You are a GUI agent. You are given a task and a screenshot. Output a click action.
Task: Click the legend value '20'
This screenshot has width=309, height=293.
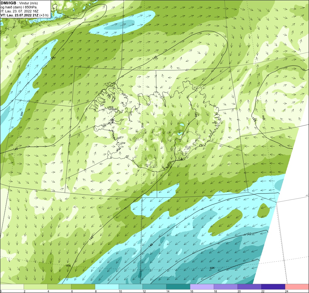(x=239, y=291)
